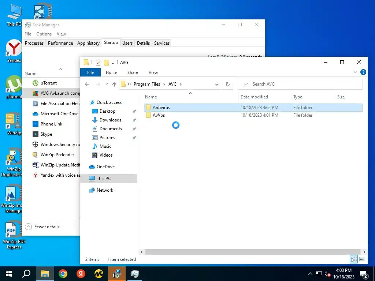
Task: Click the WinZip Preloader icon
Action: coord(36,155)
